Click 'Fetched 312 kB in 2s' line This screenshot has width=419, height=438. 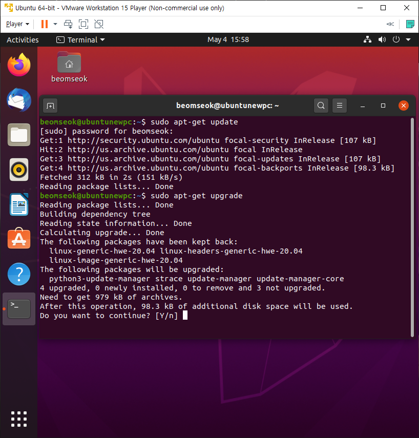click(x=111, y=177)
